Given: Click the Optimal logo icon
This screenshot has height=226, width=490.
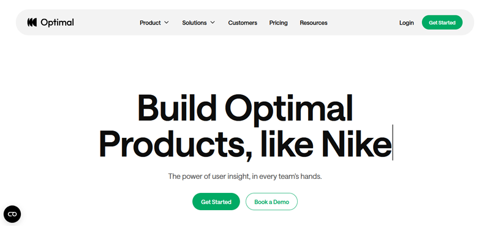Looking at the screenshot, I should coord(32,23).
